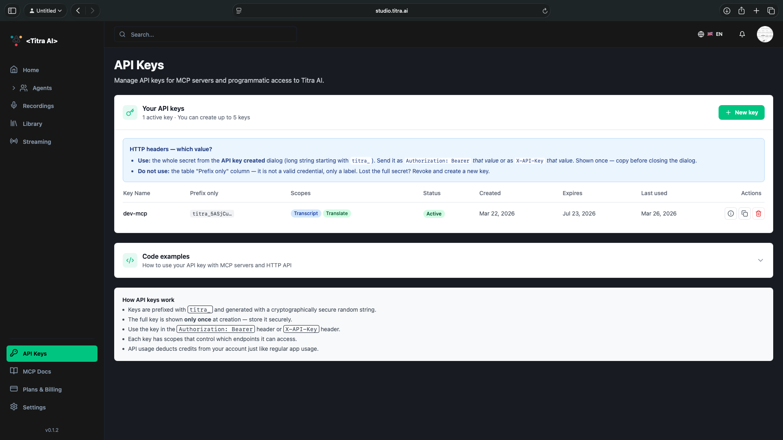Open a new browser tab
This screenshot has width=783, height=440.
[756, 11]
